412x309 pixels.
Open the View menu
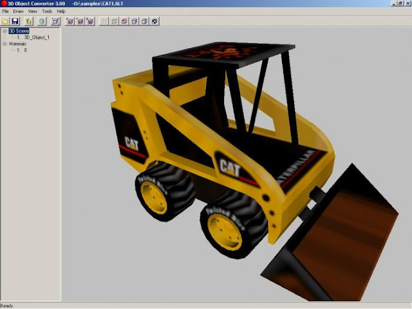[x=33, y=12]
